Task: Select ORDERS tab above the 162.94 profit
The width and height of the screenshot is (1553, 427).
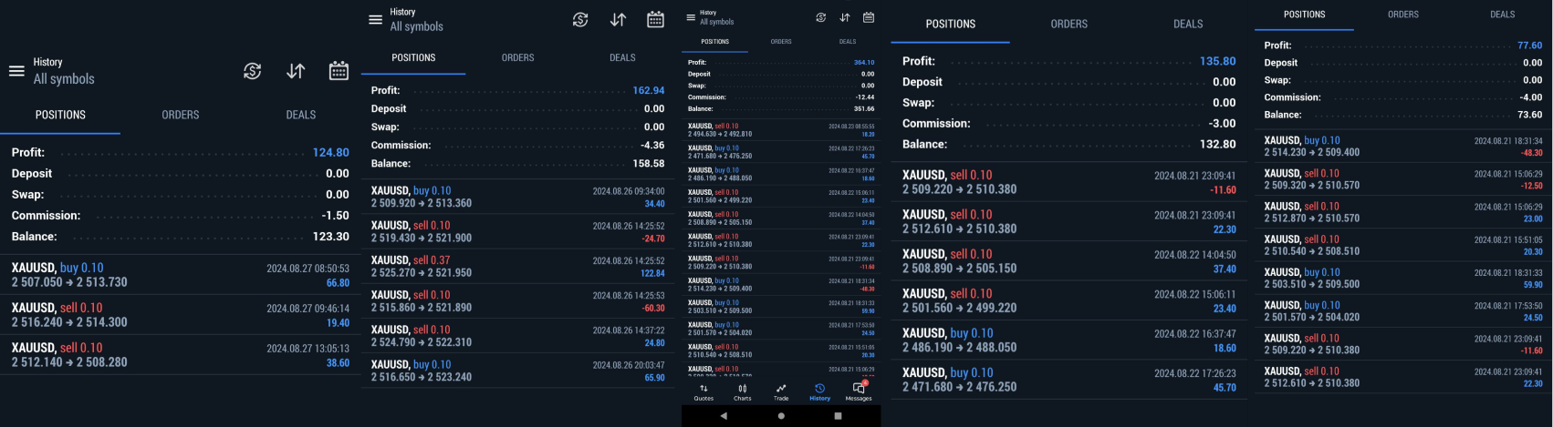Action: tap(517, 57)
